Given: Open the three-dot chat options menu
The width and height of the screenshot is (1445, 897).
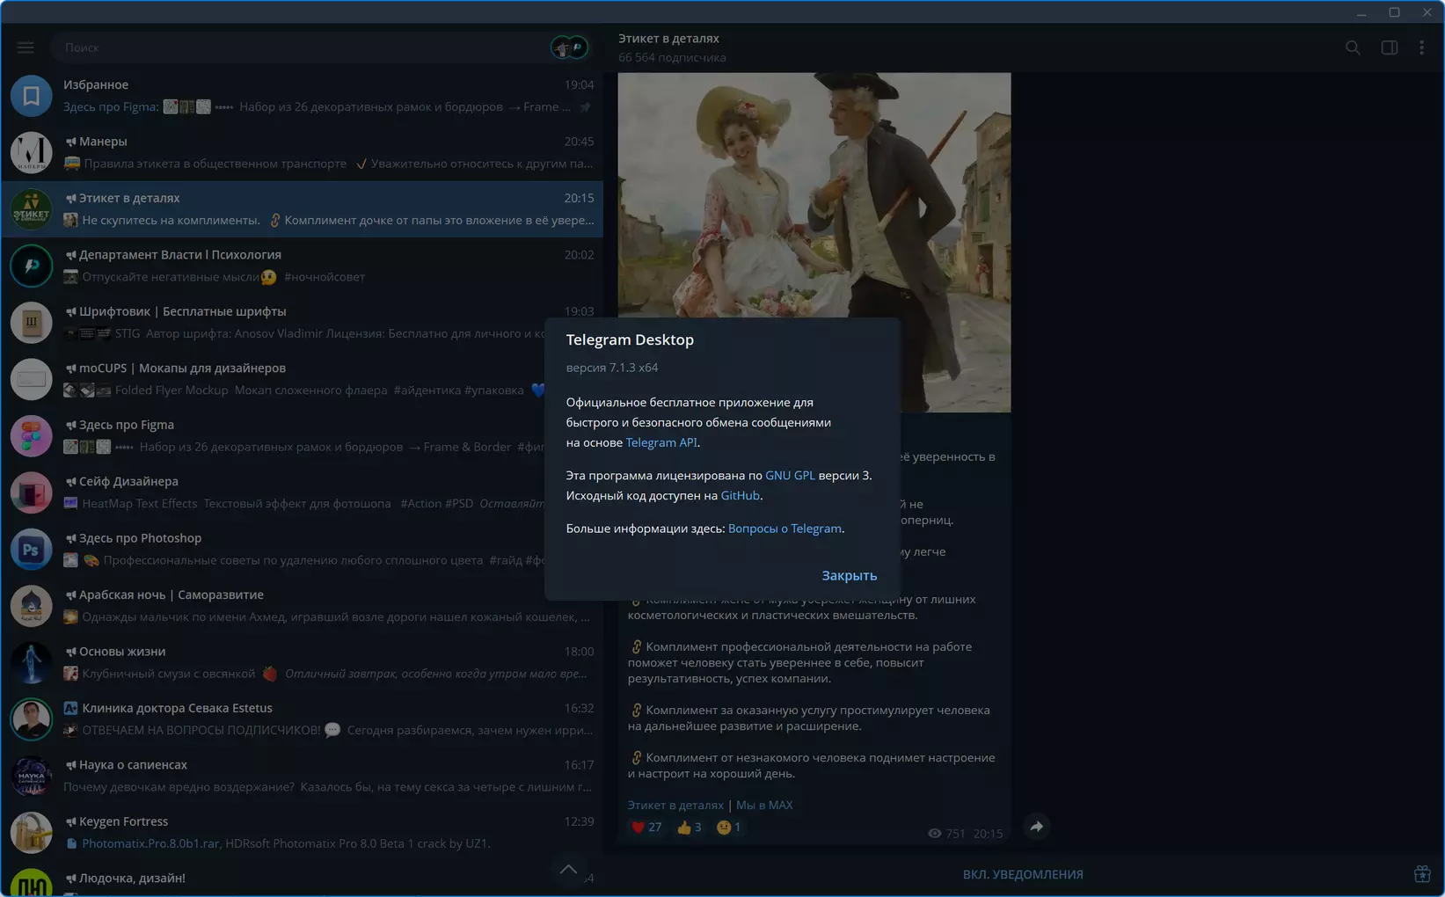Looking at the screenshot, I should click(x=1422, y=47).
